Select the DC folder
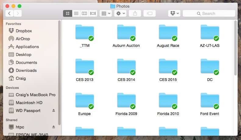241x140 pixels. click(x=210, y=66)
